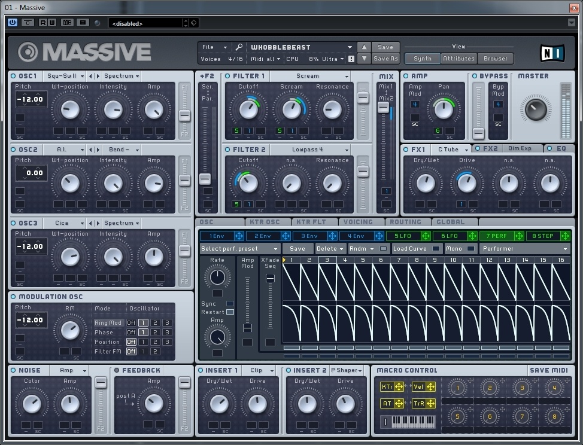Toggle the A/B compare button

(x=67, y=23)
